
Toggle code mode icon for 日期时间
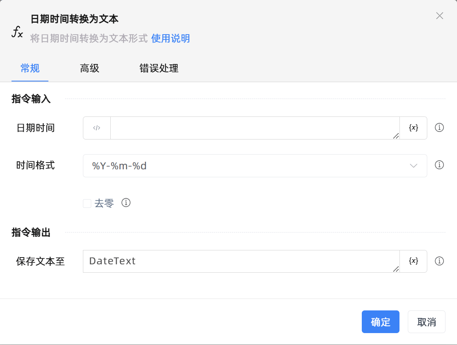97,128
